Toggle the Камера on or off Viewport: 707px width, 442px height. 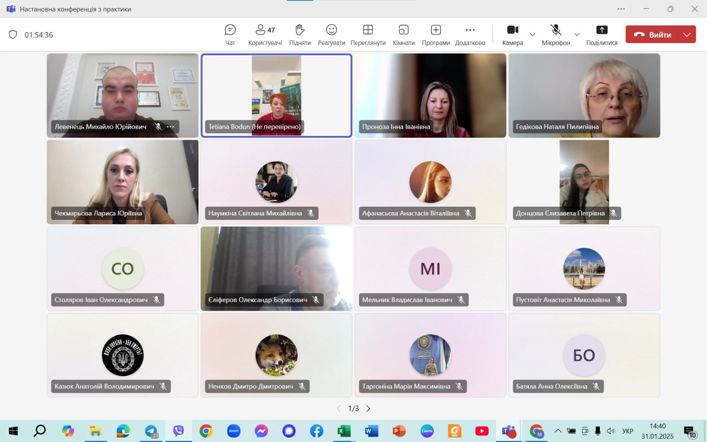pos(512,34)
